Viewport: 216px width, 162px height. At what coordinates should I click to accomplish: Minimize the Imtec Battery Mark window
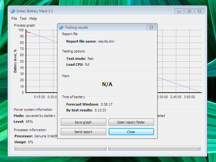click(x=179, y=11)
